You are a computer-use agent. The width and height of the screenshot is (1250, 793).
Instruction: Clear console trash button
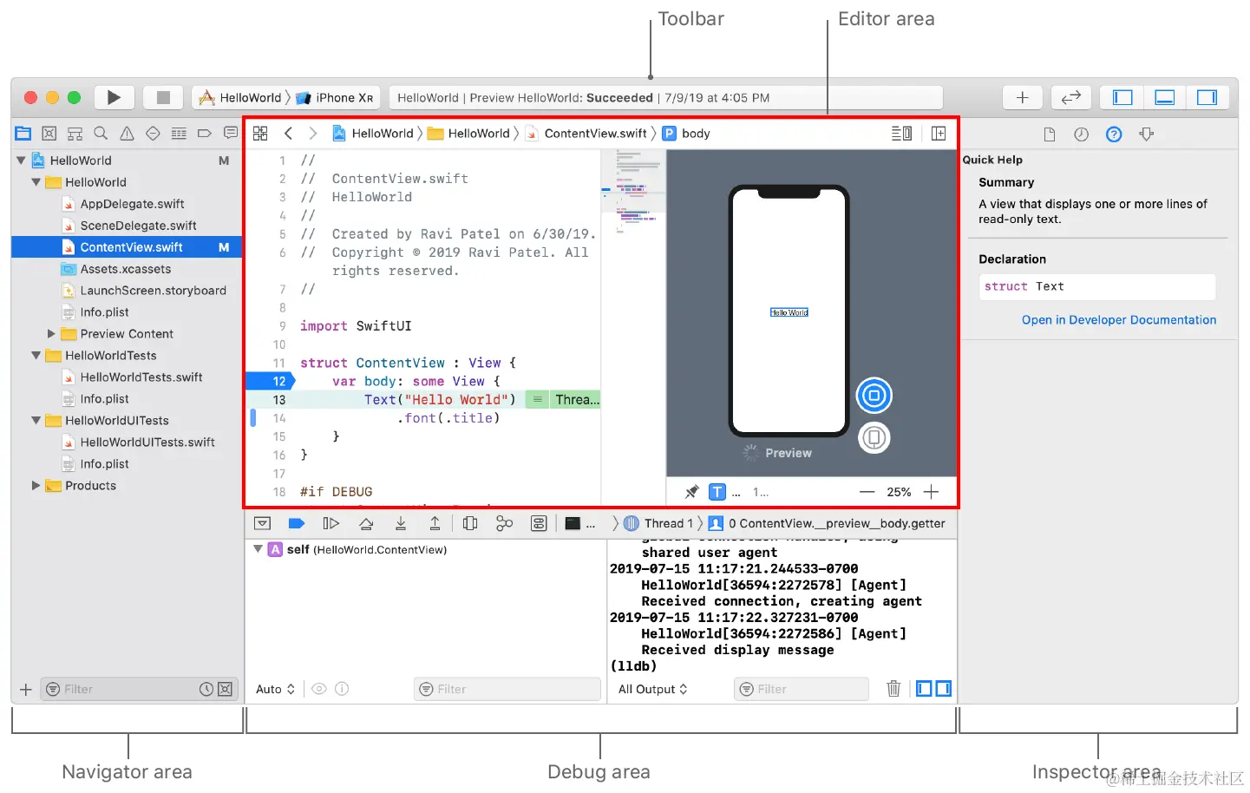893,689
